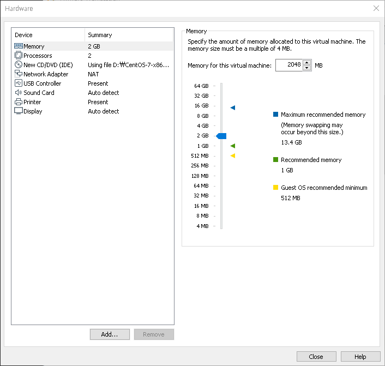Select the Sound Card row label
Viewport: 385px width, 366px height.
[39, 93]
